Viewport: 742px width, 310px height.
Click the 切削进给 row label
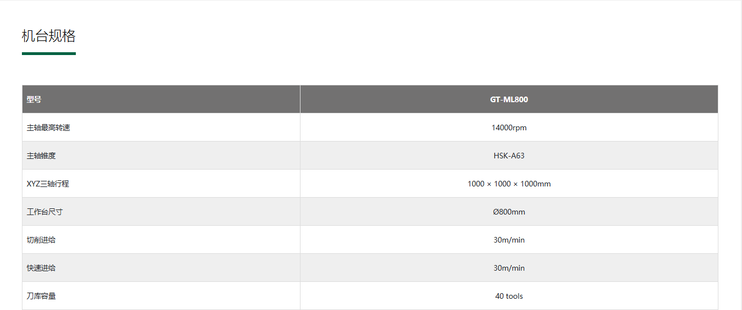(x=41, y=240)
